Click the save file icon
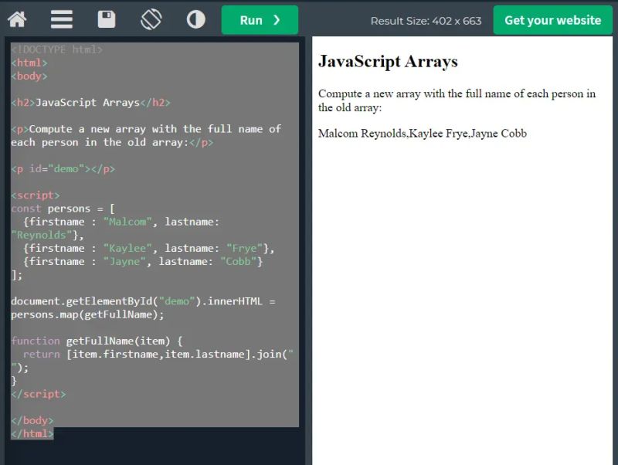618x465 pixels. click(106, 19)
